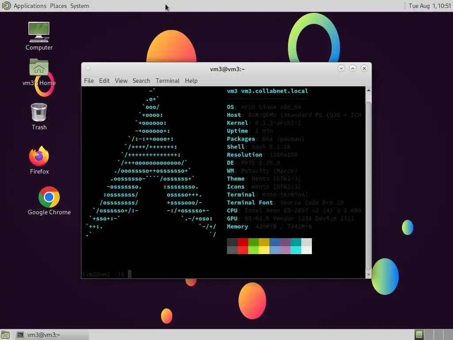Click the terminal title bar text vm3@vm3:~
Screen dimensions: 453x340
tap(227, 69)
